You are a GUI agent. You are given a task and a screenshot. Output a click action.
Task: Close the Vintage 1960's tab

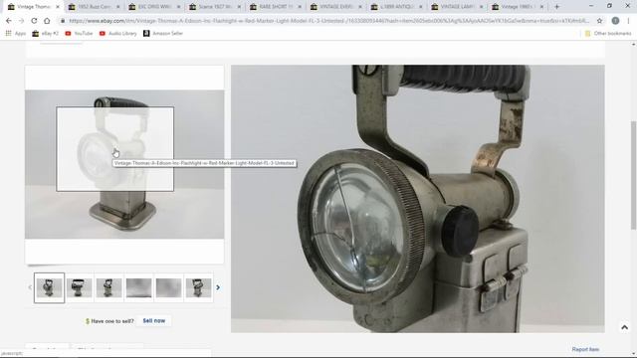pos(541,7)
